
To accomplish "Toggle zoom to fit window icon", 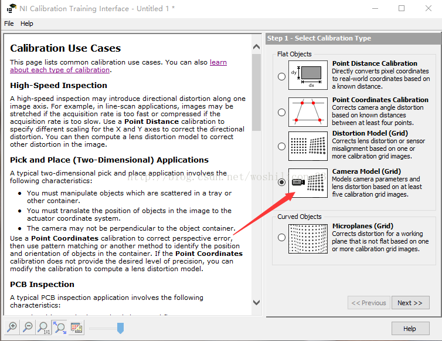I will click(x=59, y=328).
